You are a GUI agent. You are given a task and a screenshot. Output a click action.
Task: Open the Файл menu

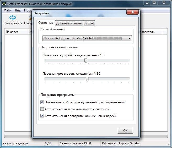pyautogui.click(x=8, y=10)
